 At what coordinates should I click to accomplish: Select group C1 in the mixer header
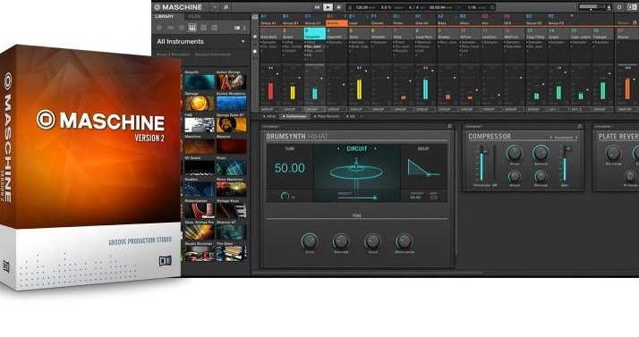click(x=315, y=20)
